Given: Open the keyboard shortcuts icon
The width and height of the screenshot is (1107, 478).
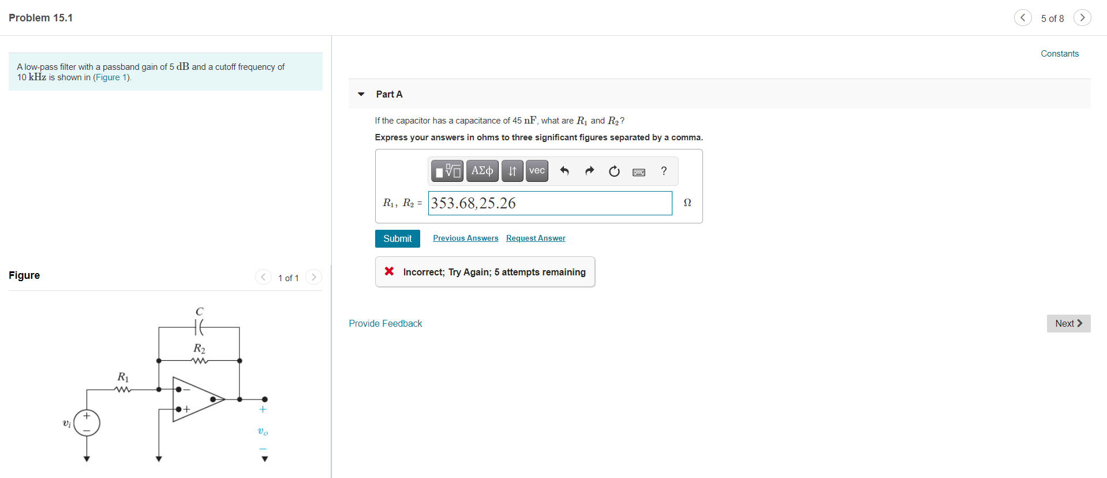Looking at the screenshot, I should (639, 172).
